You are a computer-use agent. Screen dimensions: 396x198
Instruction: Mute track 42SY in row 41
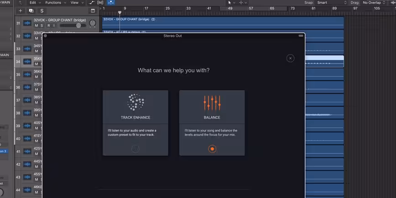point(36,154)
